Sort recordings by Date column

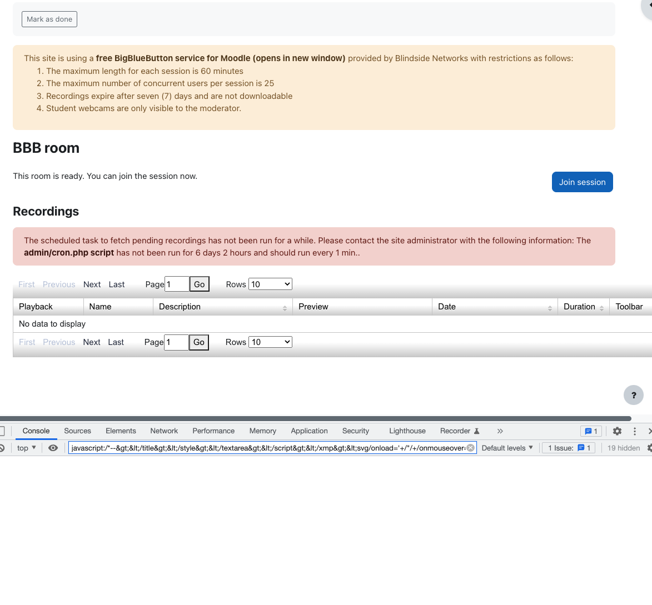pyautogui.click(x=495, y=307)
